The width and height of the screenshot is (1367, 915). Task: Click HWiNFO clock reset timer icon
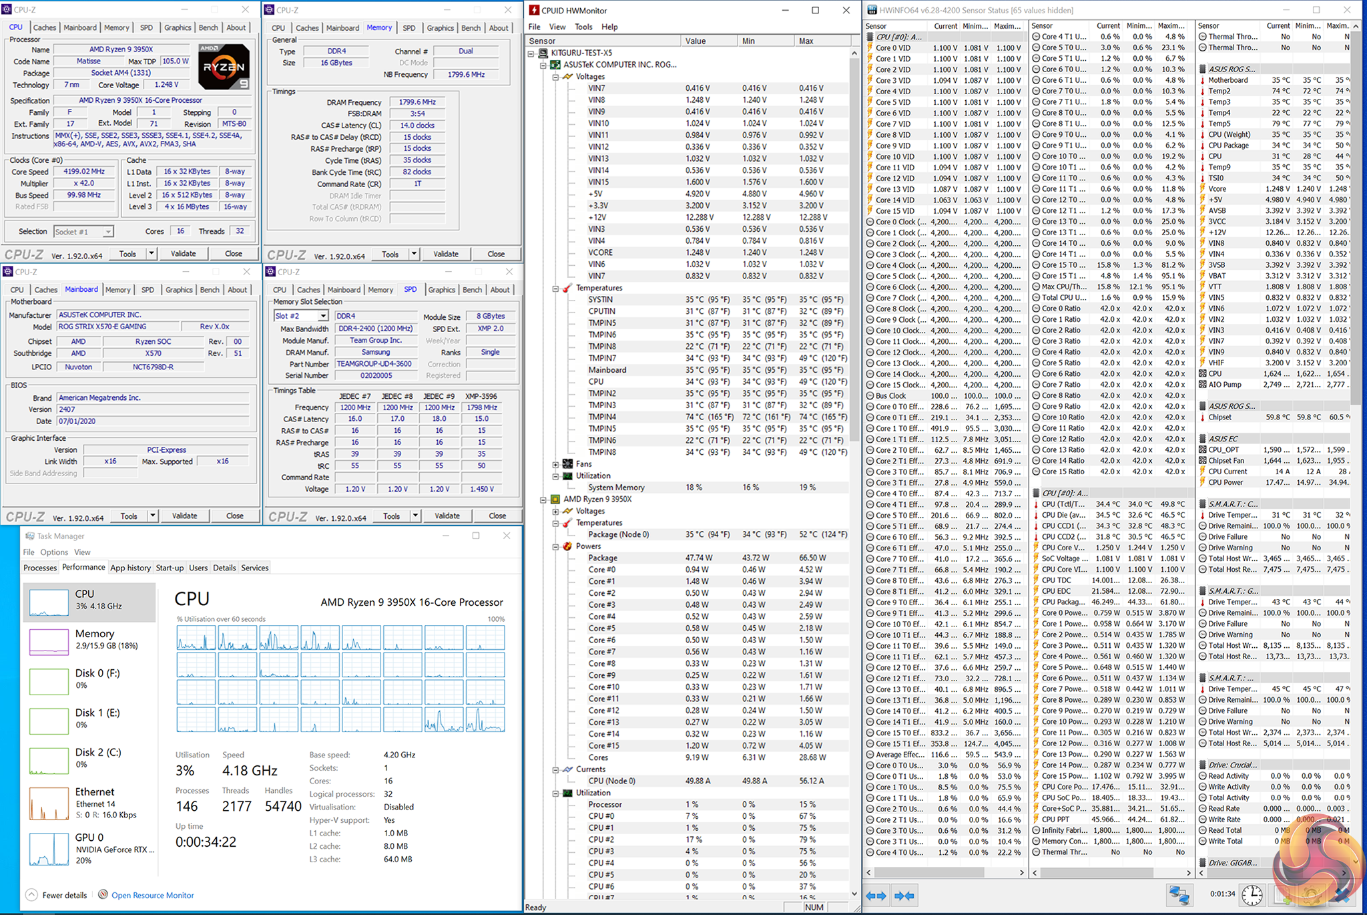[x=1252, y=894]
